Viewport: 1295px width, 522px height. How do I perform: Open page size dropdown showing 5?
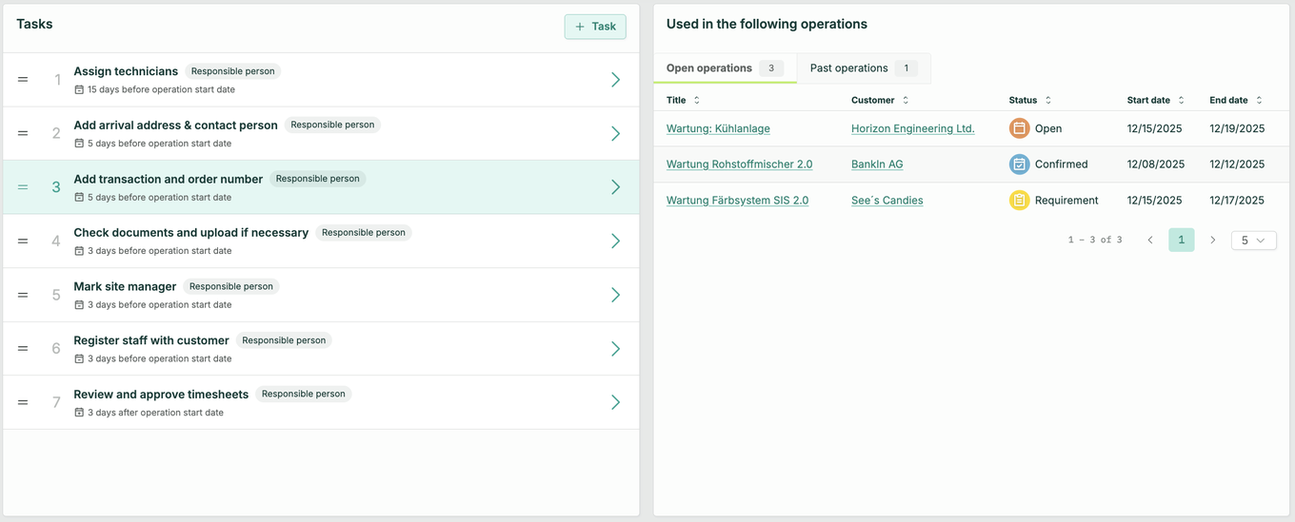(x=1253, y=241)
